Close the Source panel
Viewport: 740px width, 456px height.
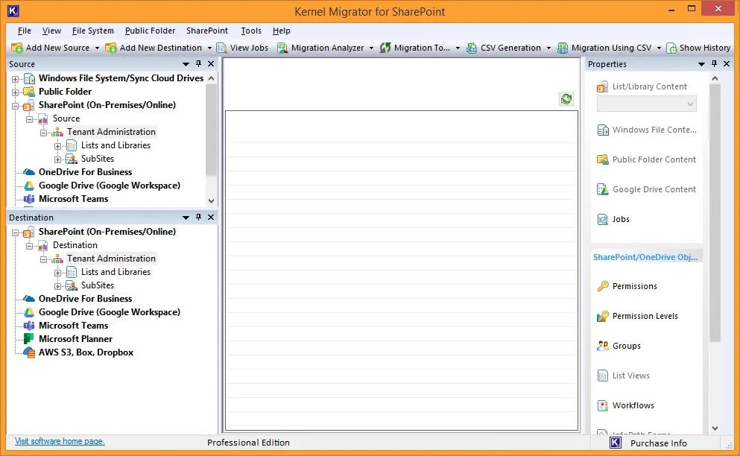(x=211, y=64)
